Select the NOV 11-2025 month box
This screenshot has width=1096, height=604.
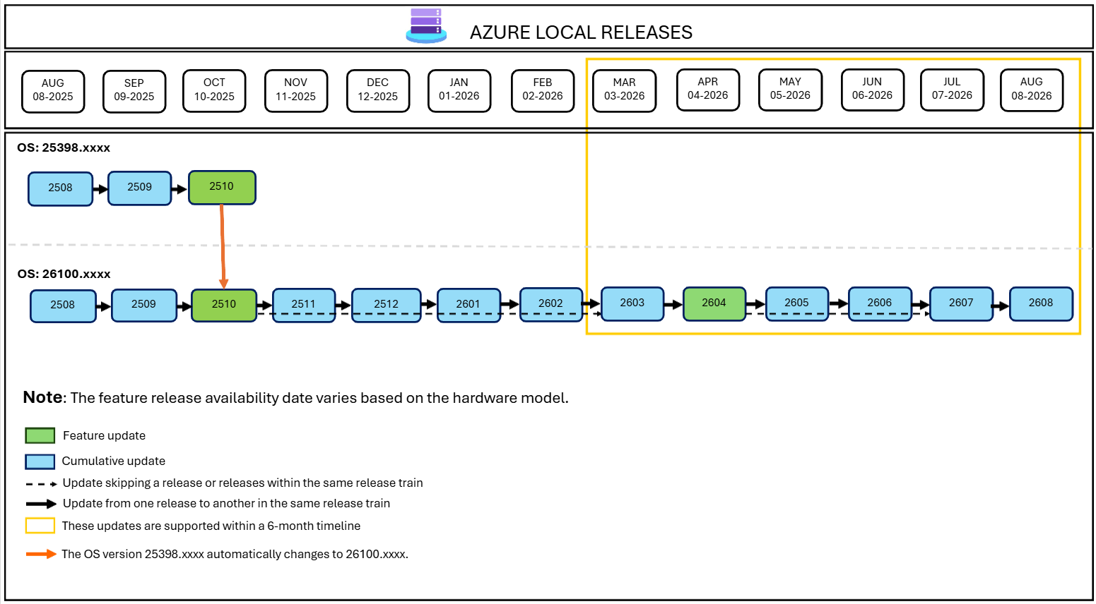(x=296, y=90)
